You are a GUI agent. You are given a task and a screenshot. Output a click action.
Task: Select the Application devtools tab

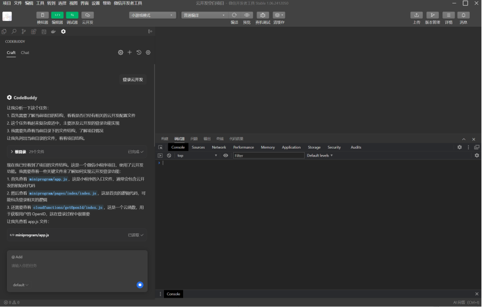pyautogui.click(x=291, y=147)
